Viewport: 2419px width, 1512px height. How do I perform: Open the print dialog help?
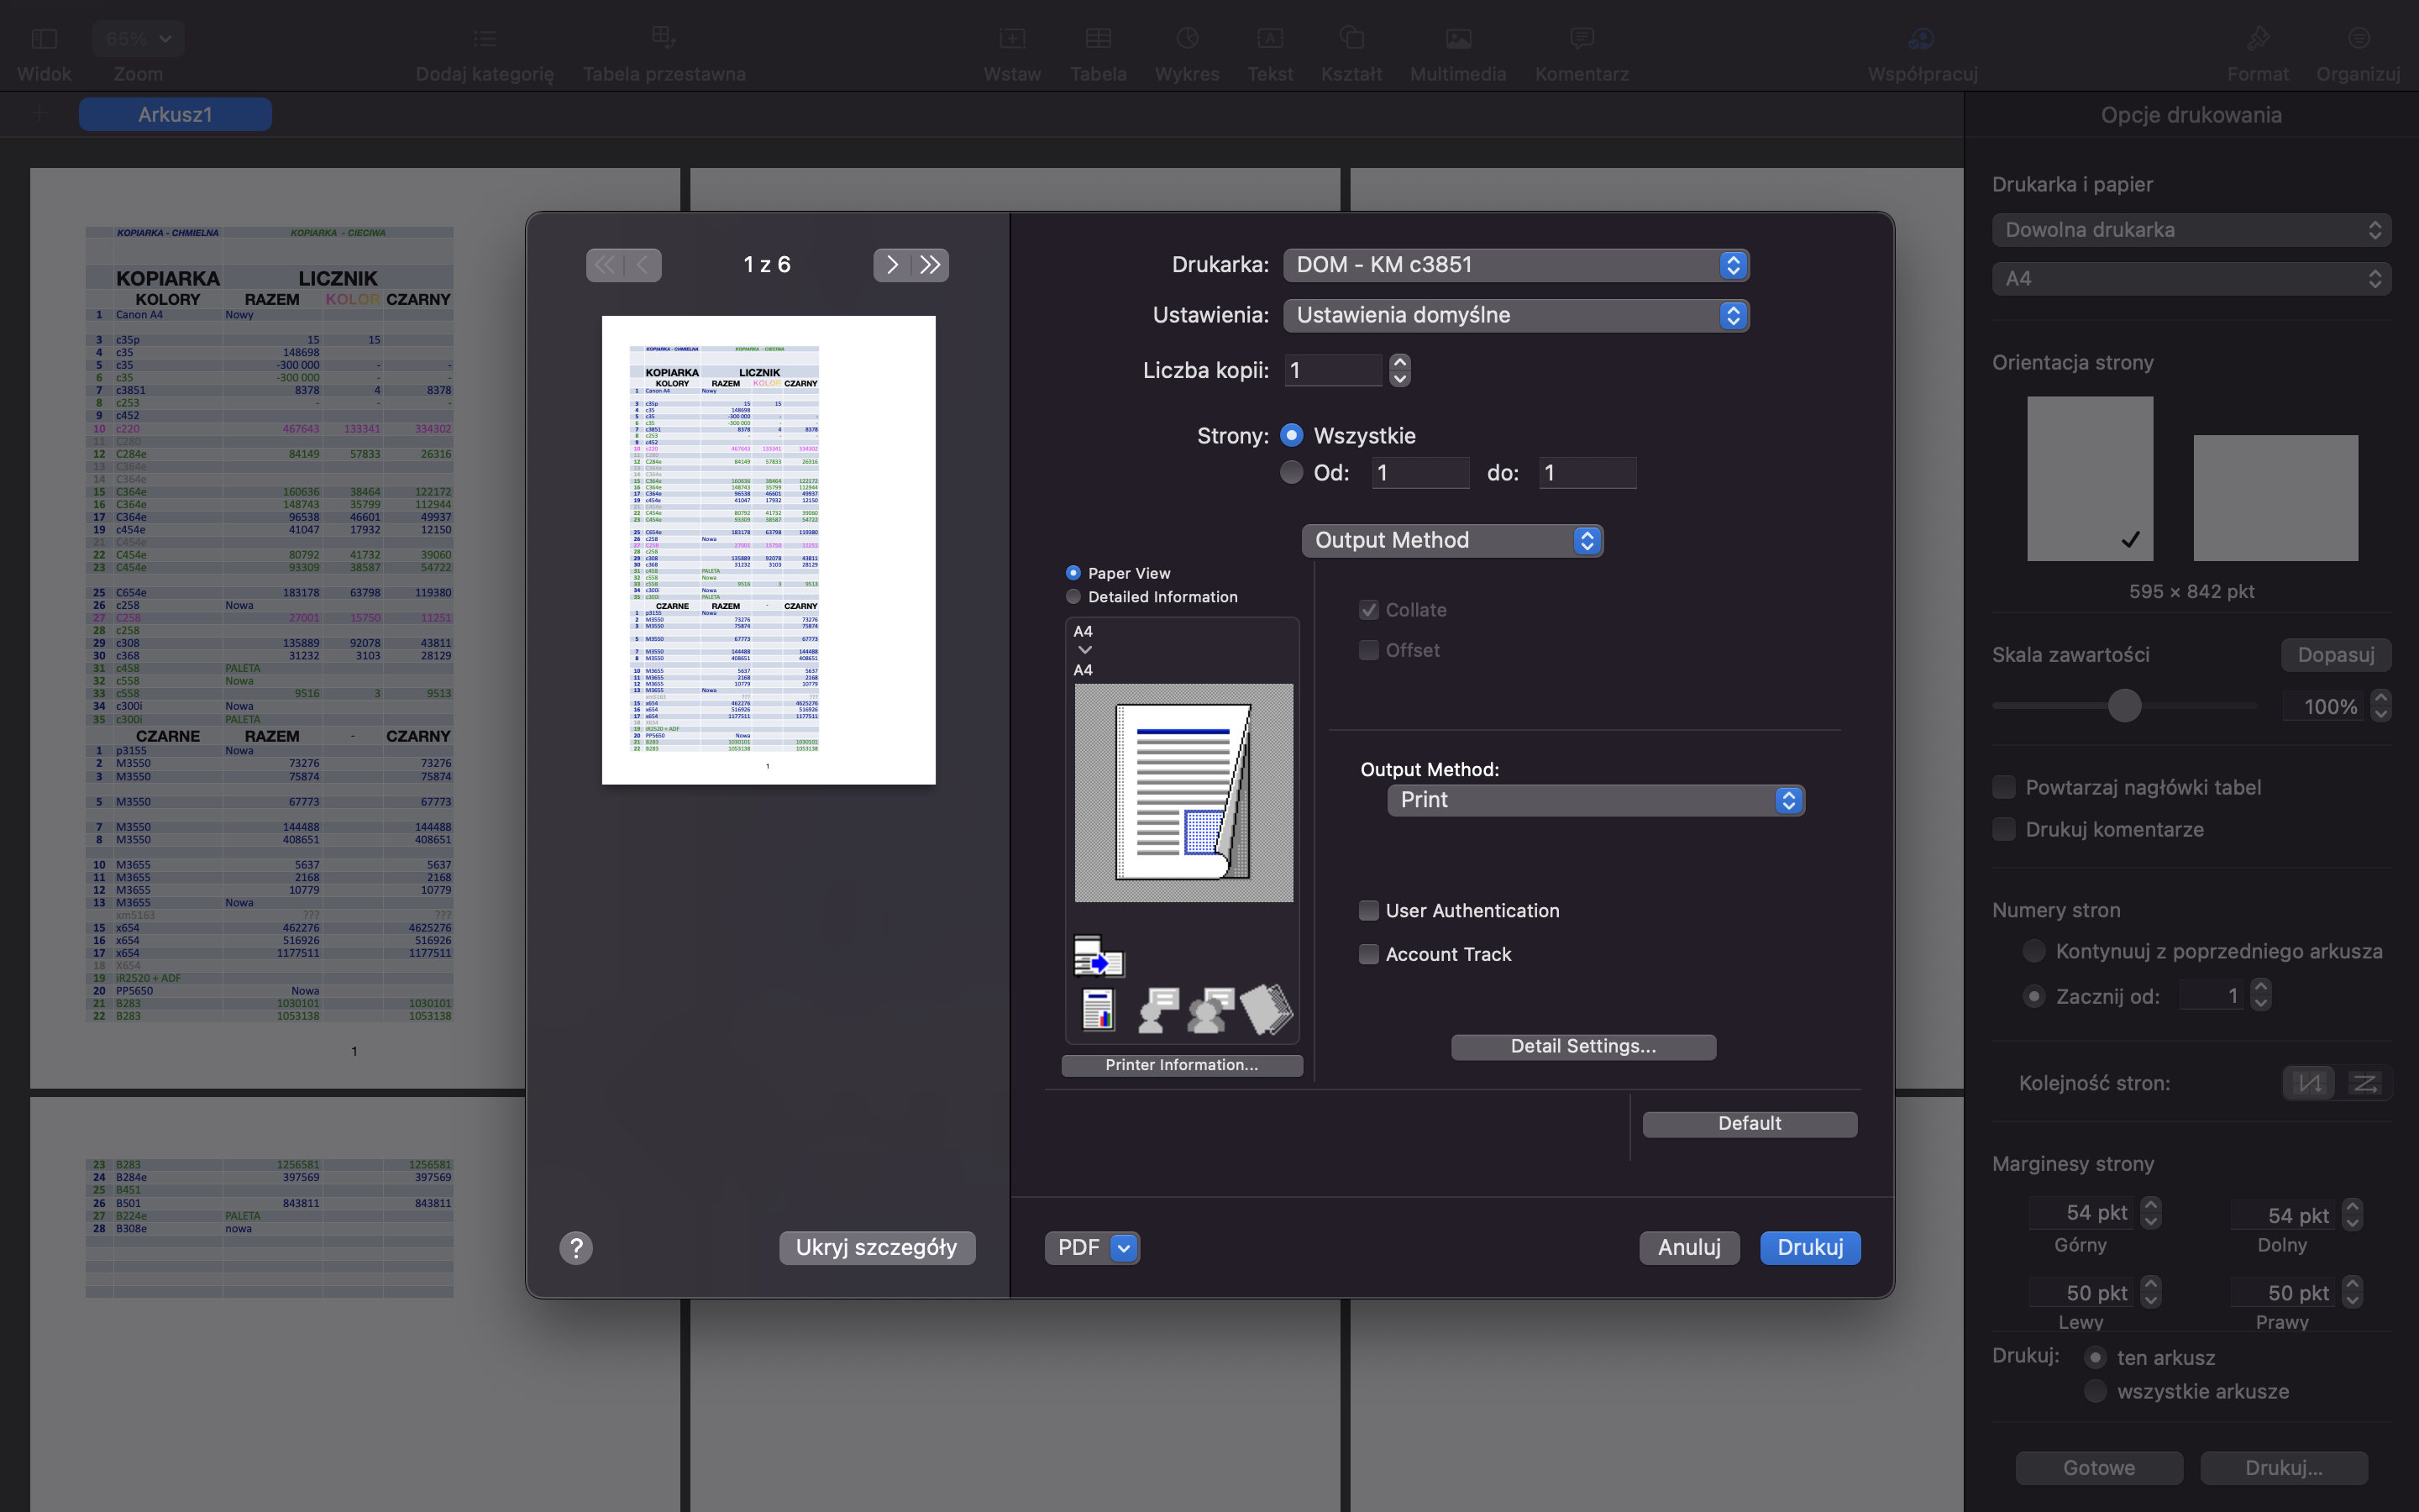point(575,1248)
